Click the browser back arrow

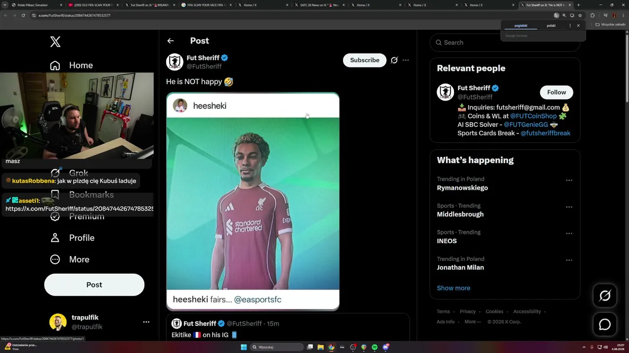pos(5,15)
